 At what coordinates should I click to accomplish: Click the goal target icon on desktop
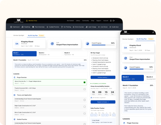click(x=52, y=44)
